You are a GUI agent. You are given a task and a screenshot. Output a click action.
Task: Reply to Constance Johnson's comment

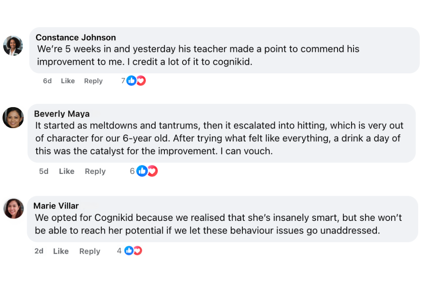[x=93, y=81]
